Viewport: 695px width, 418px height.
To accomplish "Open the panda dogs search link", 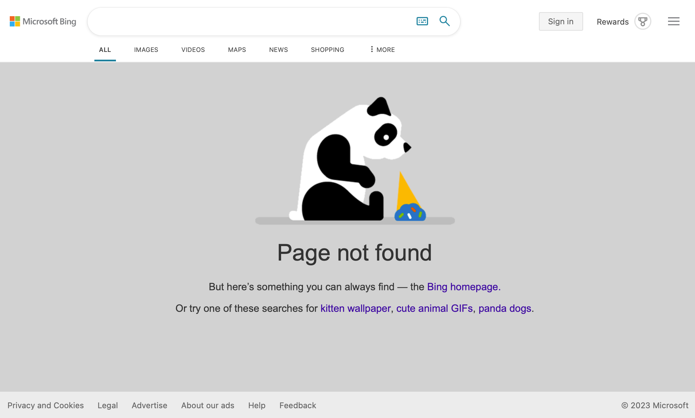I will (505, 308).
